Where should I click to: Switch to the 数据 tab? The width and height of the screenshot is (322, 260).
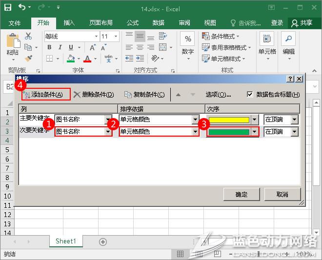159,23
